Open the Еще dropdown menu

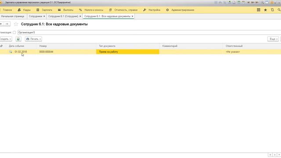click(273, 39)
